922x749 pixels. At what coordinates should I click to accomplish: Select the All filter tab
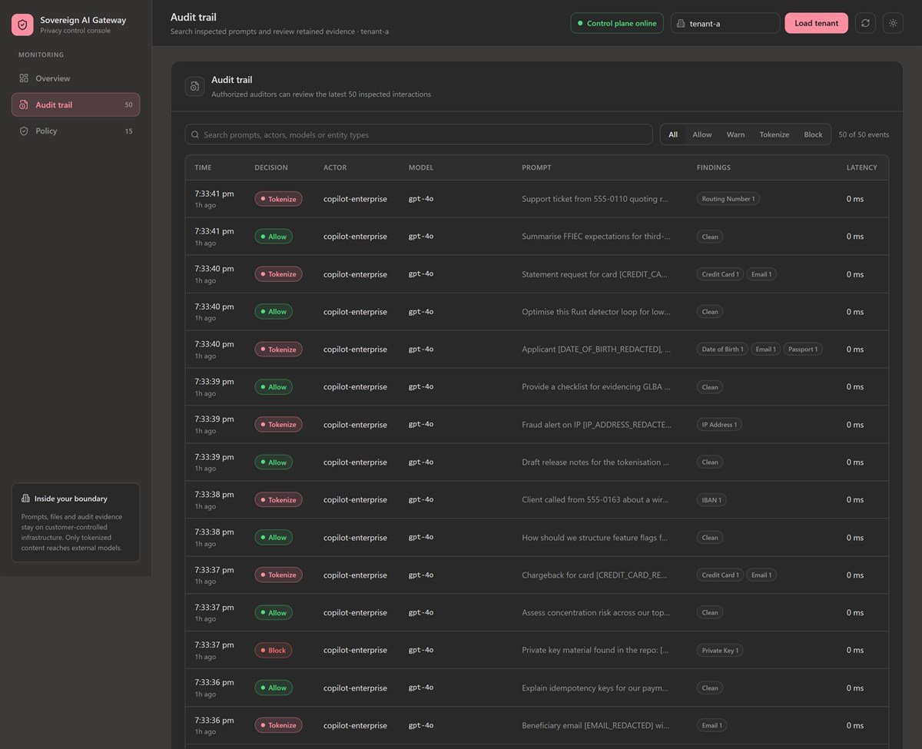point(673,134)
